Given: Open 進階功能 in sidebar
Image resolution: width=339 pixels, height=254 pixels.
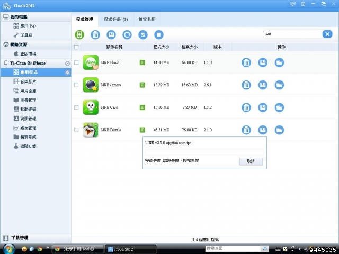Looking at the screenshot, I should tap(35, 147).
